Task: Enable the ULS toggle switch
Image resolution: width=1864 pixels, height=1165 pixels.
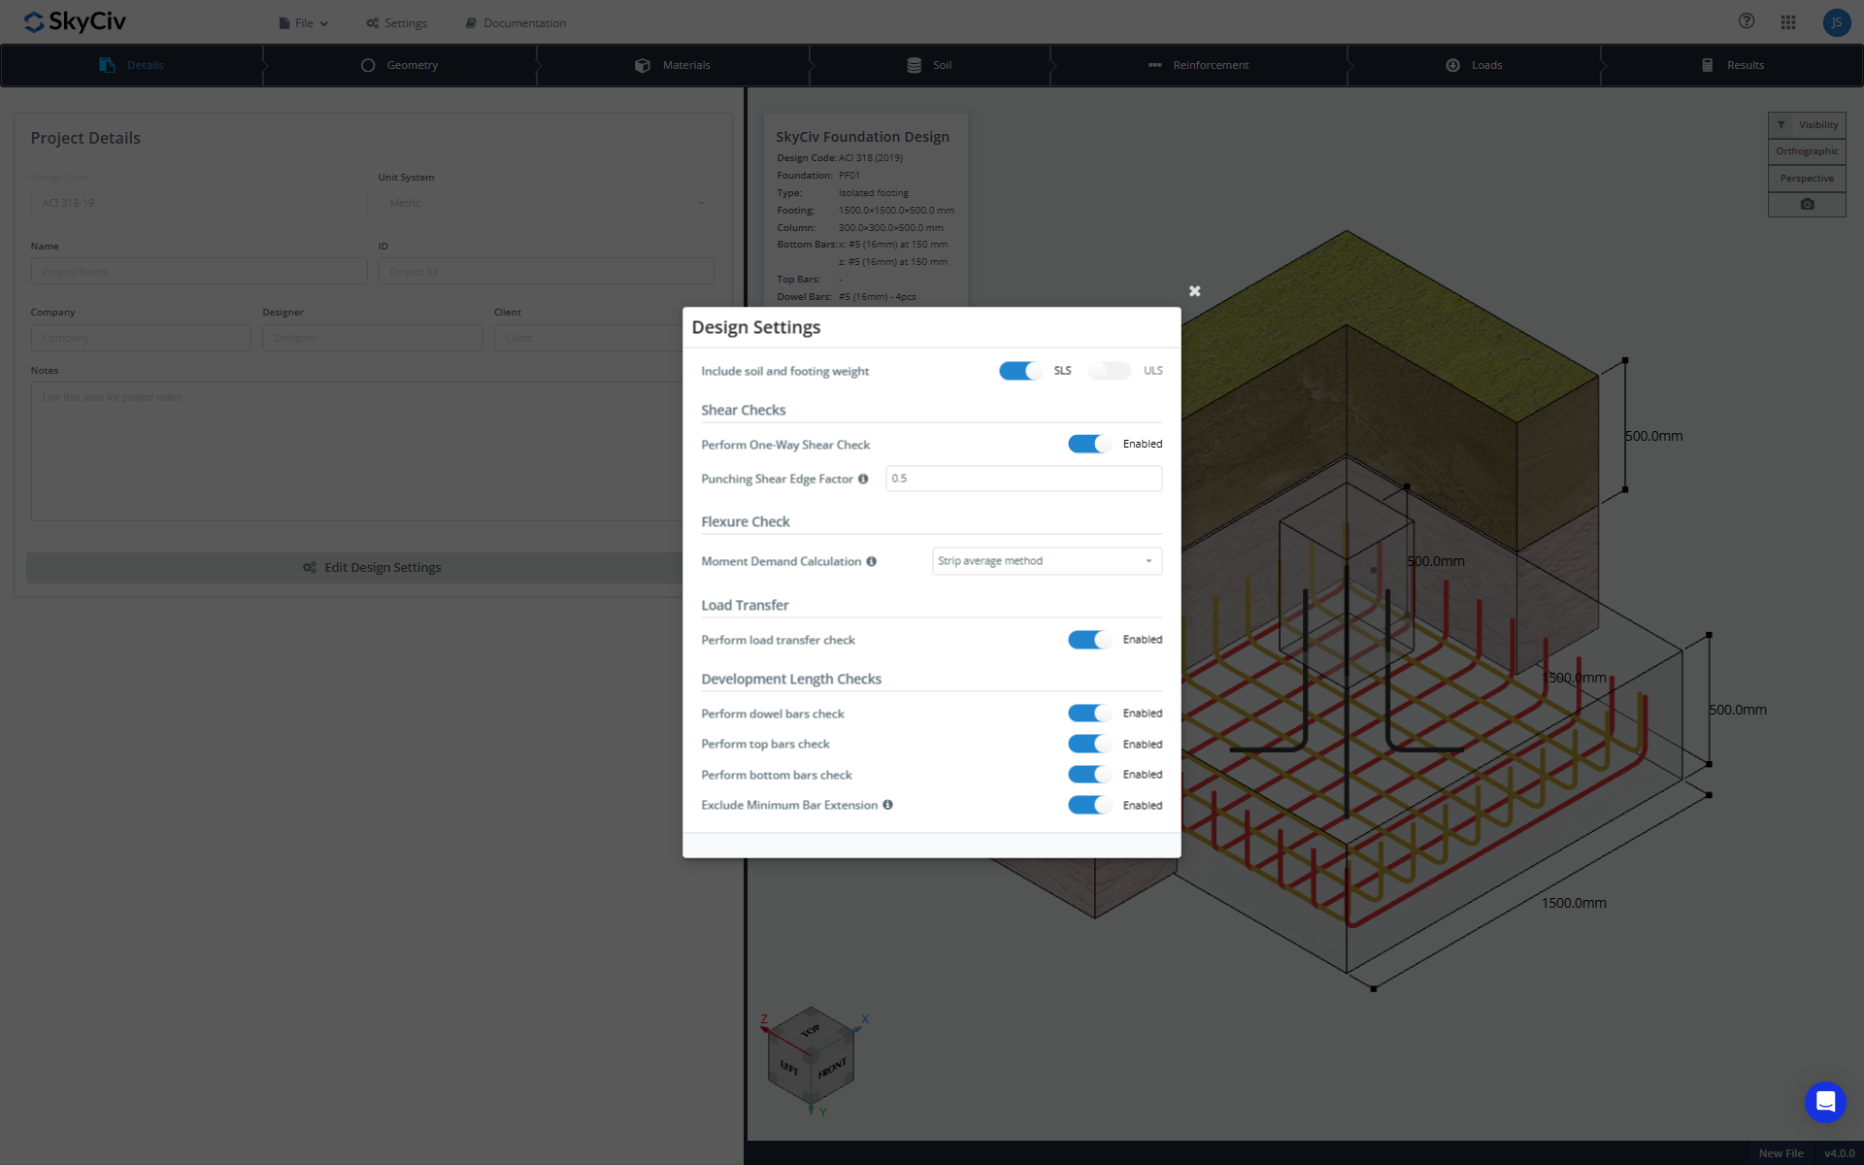Action: point(1110,371)
